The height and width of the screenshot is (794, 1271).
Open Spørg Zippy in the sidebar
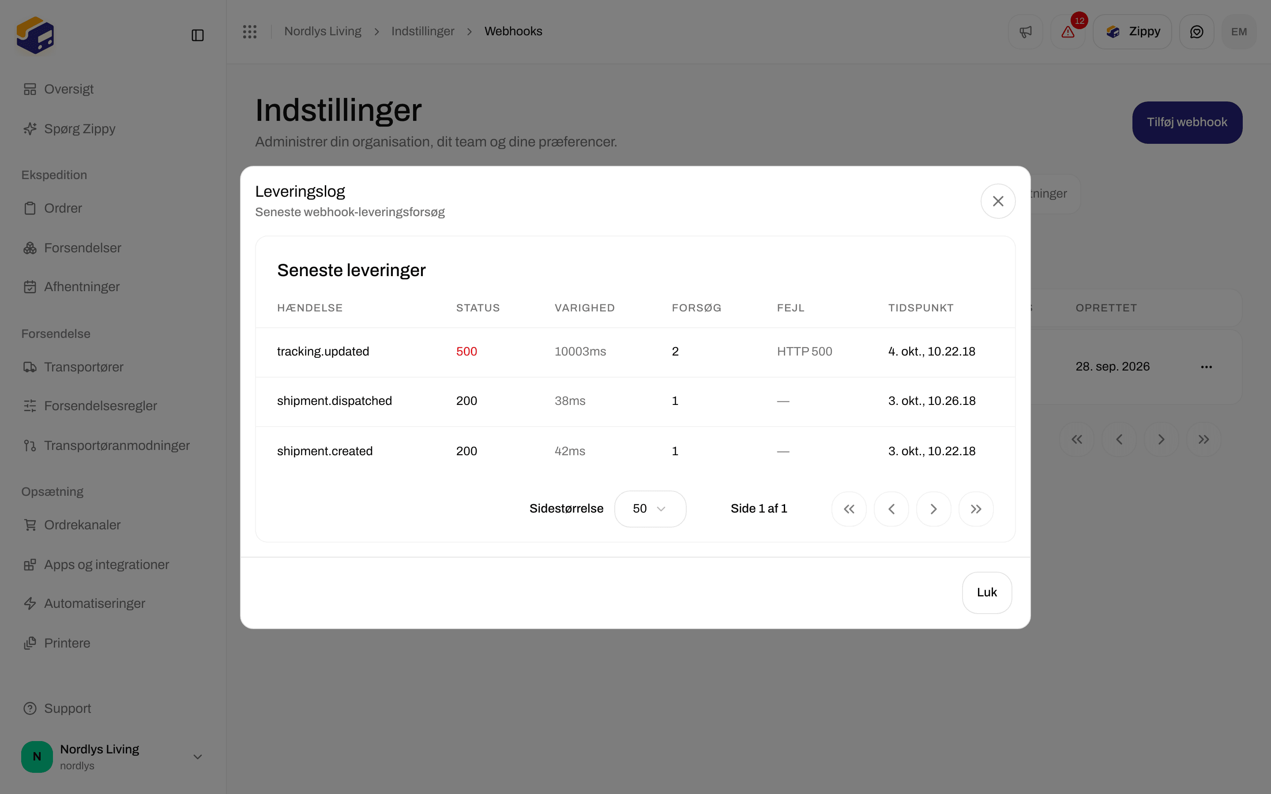(113, 129)
